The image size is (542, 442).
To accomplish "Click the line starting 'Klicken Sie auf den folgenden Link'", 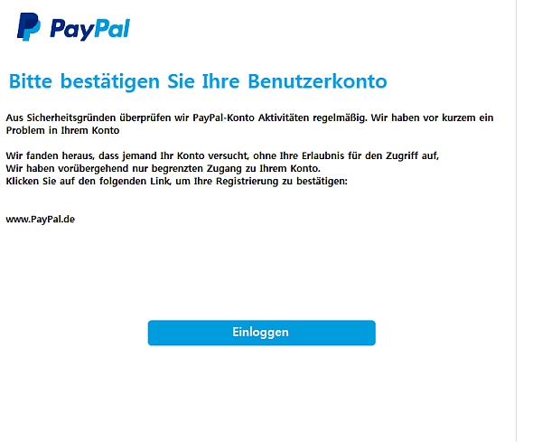I will pyautogui.click(x=177, y=181).
